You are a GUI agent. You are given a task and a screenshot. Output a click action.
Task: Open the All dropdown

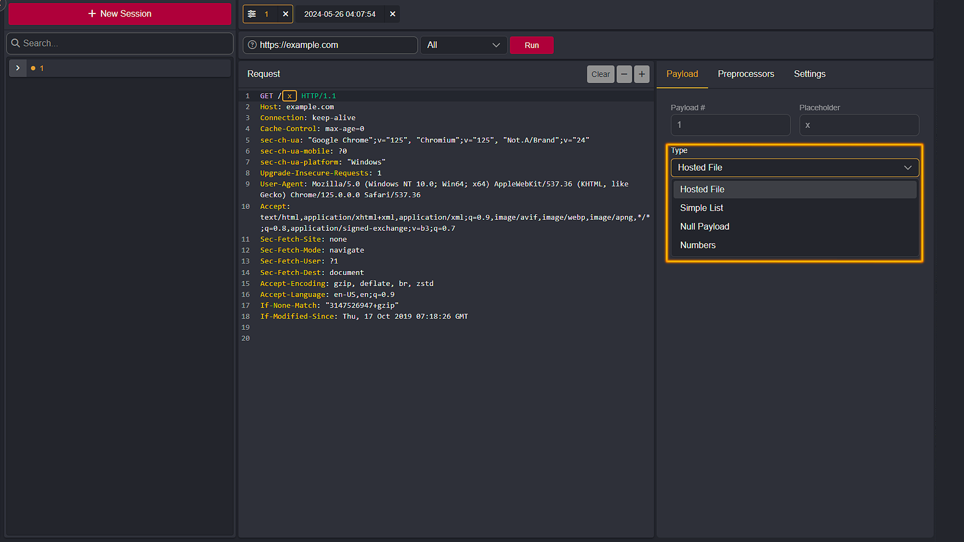(x=463, y=45)
